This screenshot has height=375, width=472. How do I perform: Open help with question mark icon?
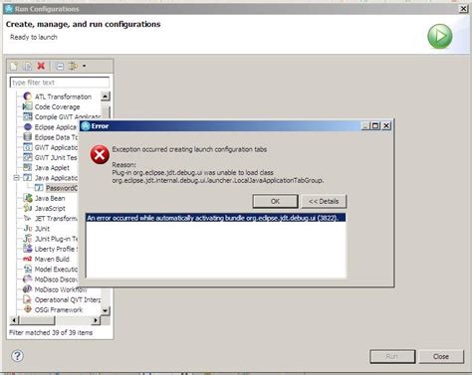[17, 356]
